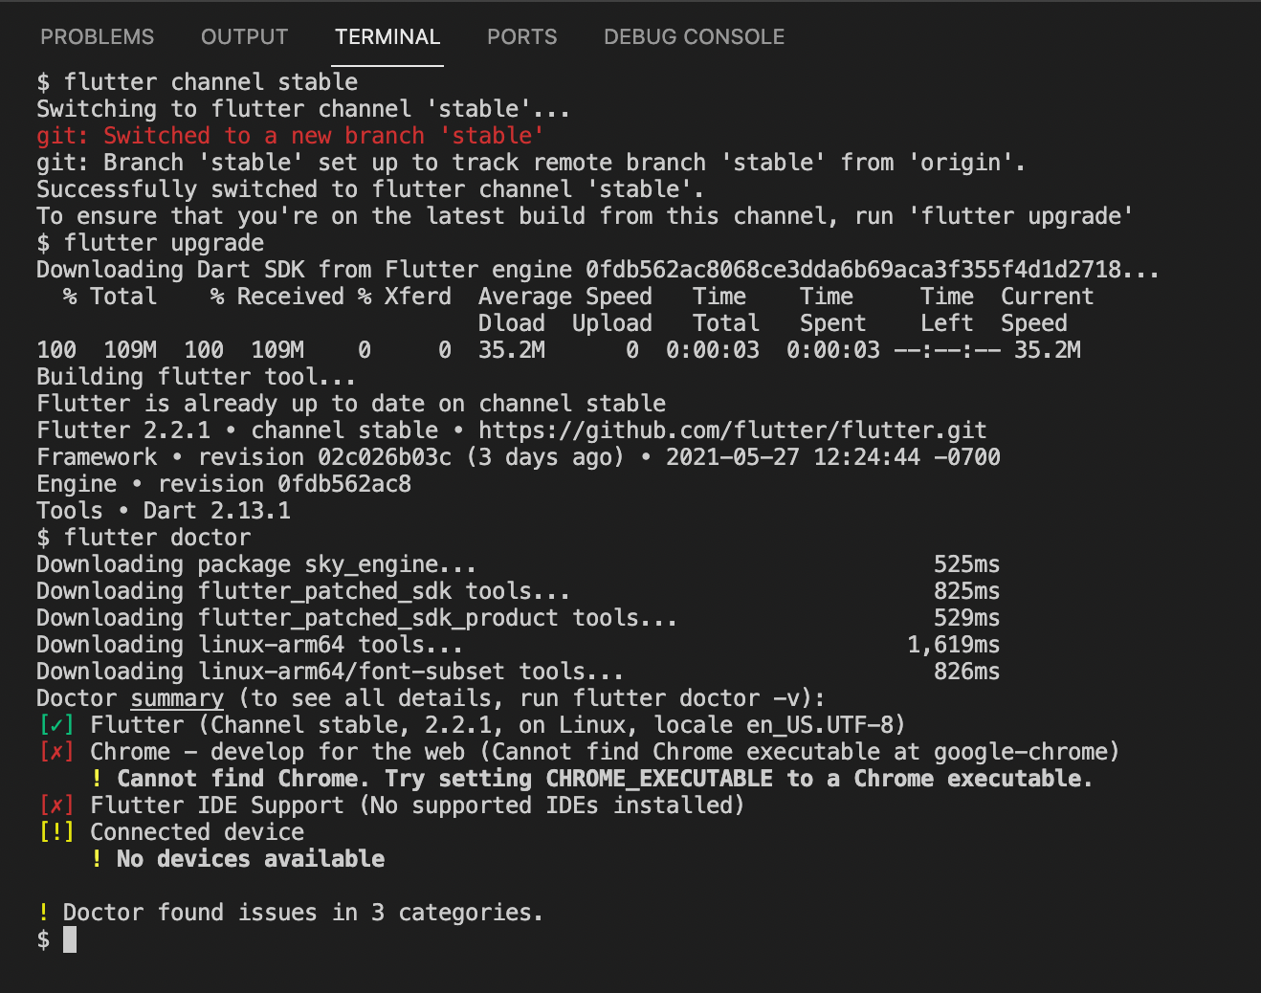Click the yellow warning beside Connected device
This screenshot has height=993, width=1261.
point(55,831)
